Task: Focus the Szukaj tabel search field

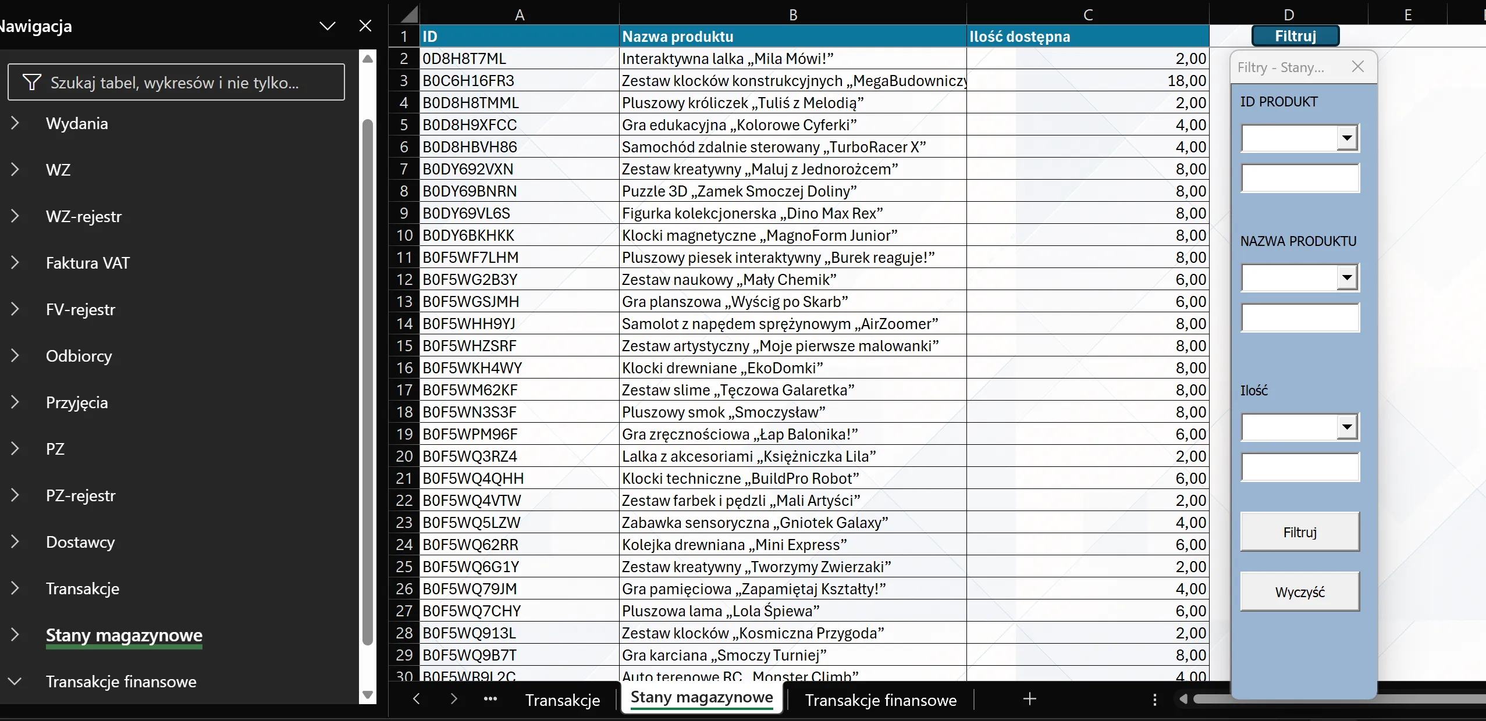Action: click(x=176, y=83)
